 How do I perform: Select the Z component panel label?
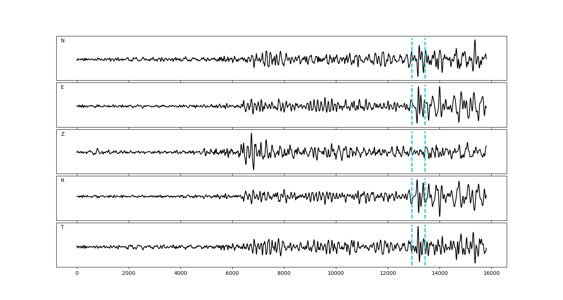tap(63, 134)
